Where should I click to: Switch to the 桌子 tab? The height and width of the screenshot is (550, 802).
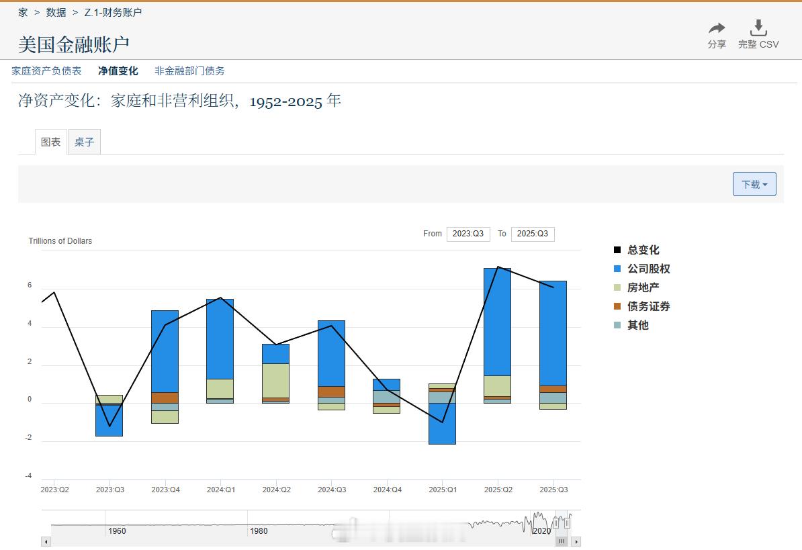click(x=85, y=142)
